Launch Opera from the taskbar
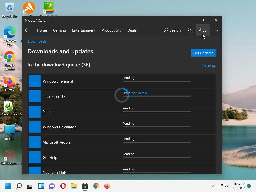256x192 pixels. [x=63, y=186]
